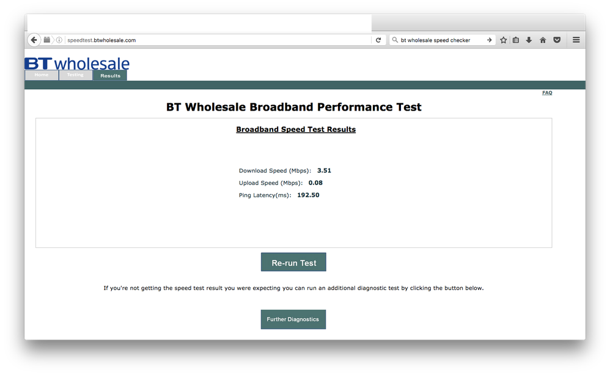The height and width of the screenshot is (375, 610).
Task: Open the site info circle icon
Action: coord(59,40)
